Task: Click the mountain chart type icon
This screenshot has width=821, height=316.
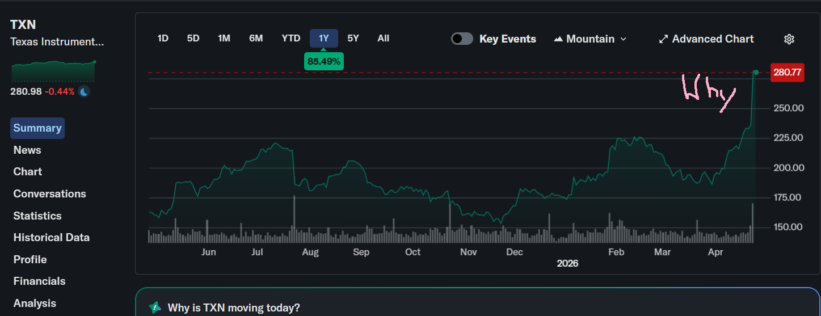Action: tap(558, 39)
